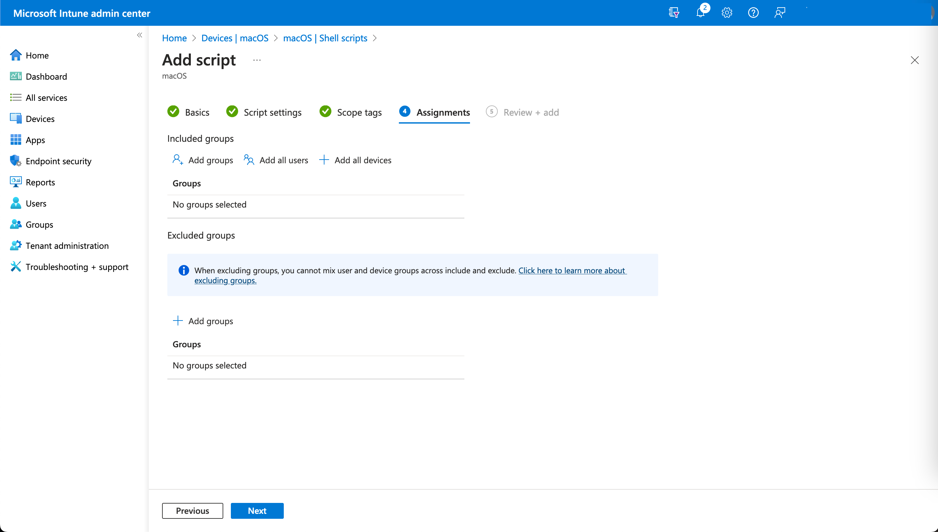Go to the Review + add step
Image resolution: width=938 pixels, height=532 pixels.
pyautogui.click(x=531, y=112)
